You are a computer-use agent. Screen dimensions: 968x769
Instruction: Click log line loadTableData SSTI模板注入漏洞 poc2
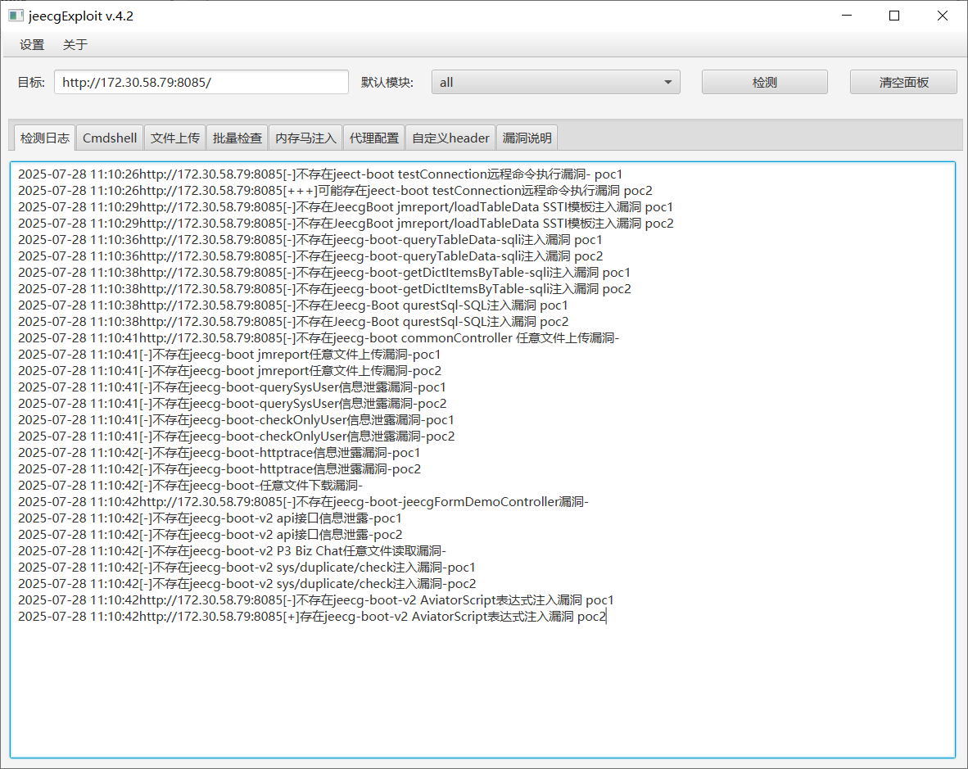pos(346,224)
